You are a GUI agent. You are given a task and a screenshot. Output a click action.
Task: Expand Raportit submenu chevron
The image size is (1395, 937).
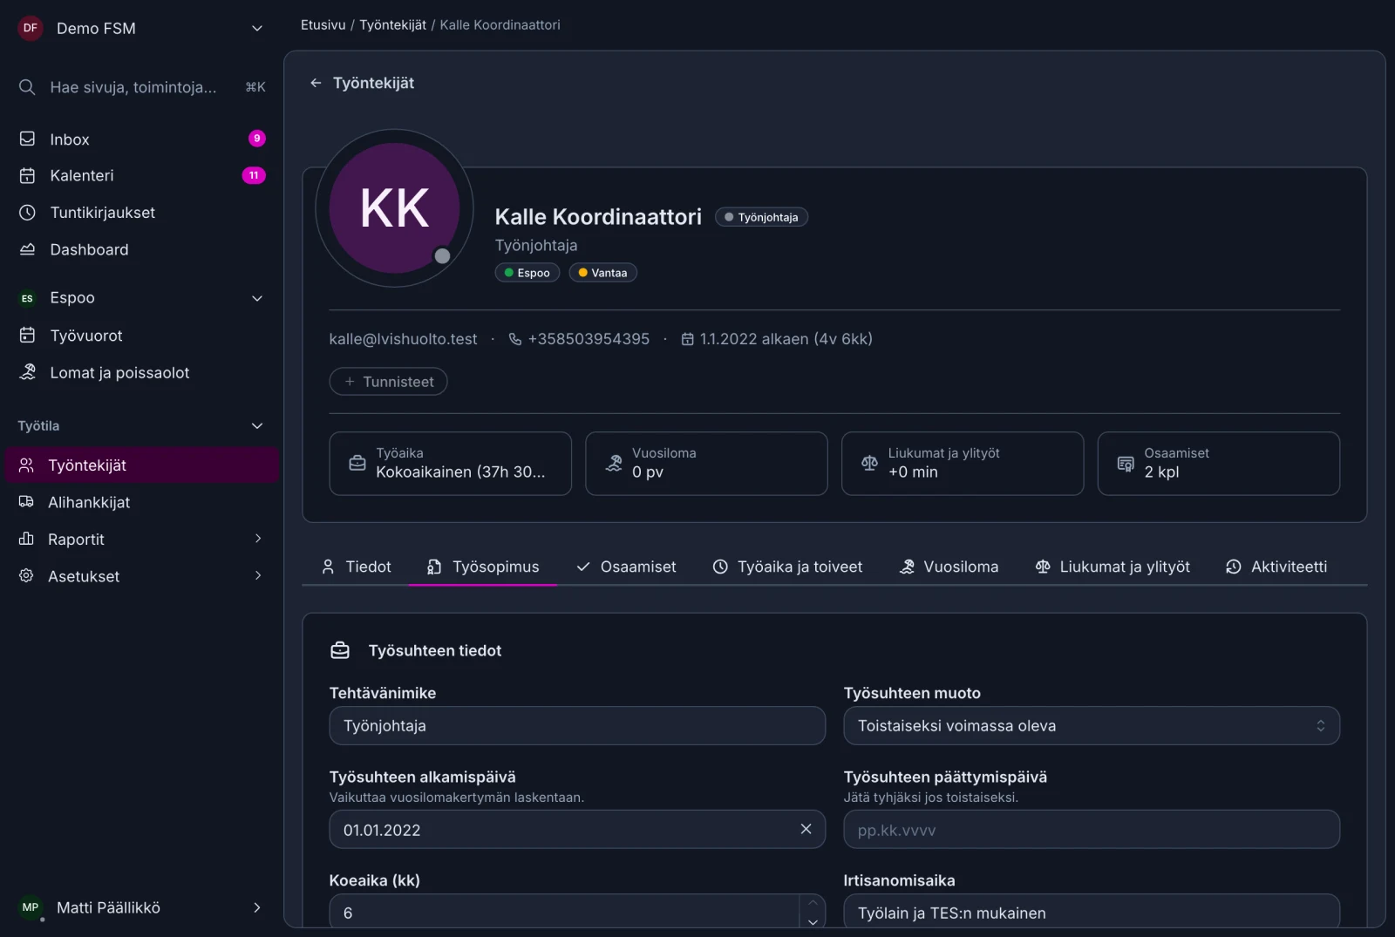tap(258, 539)
